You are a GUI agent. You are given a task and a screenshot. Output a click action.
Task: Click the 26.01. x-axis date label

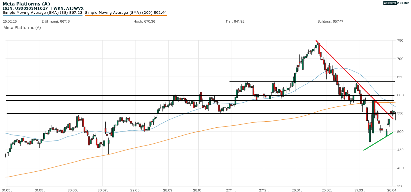tap(297, 190)
